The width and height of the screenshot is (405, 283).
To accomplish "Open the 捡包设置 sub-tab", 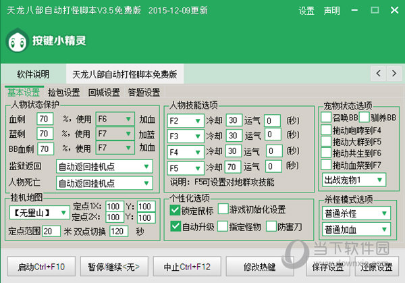I will (64, 93).
